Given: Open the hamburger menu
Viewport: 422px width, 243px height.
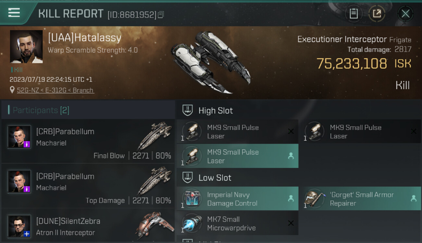Looking at the screenshot, I should click(x=14, y=13).
